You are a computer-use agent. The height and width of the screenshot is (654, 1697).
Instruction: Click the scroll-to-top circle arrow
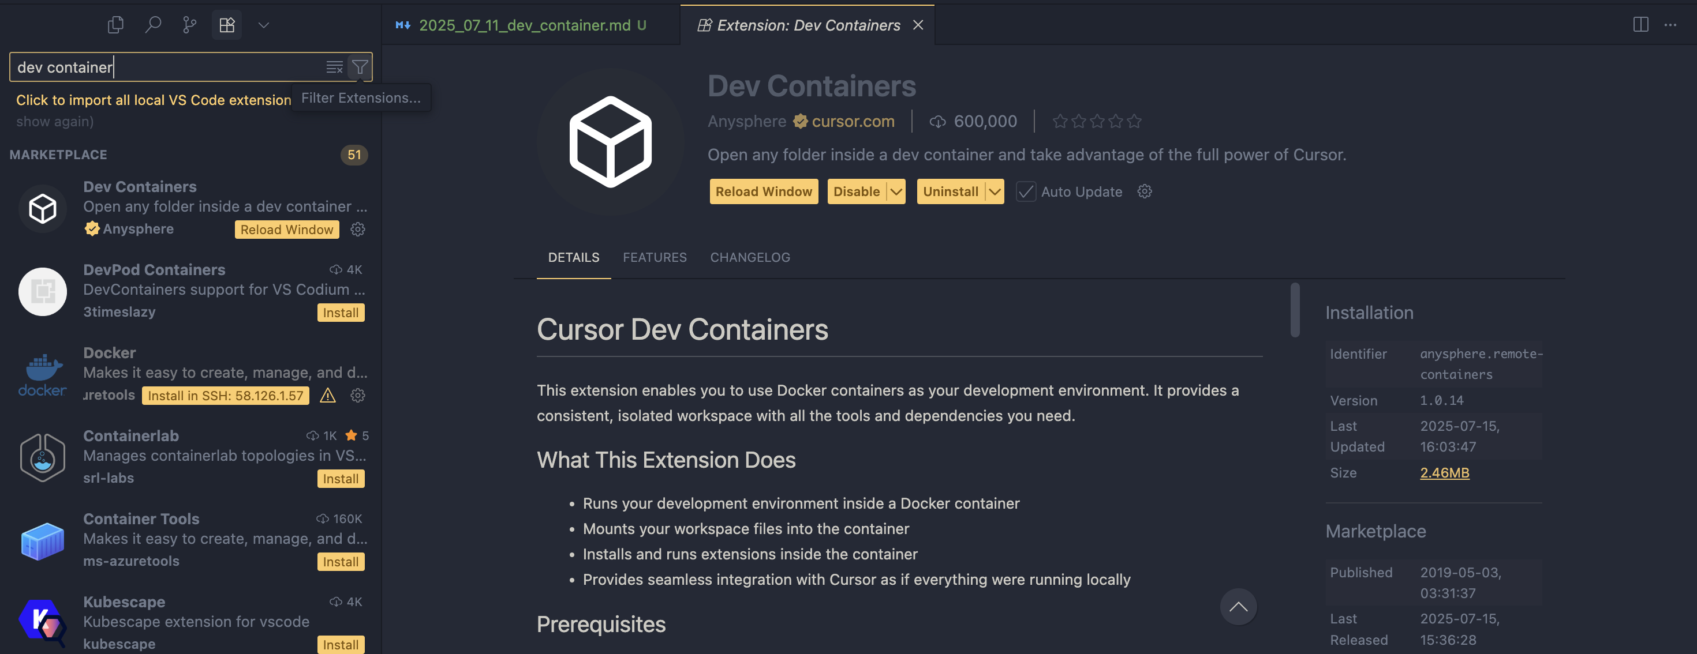pos(1239,607)
